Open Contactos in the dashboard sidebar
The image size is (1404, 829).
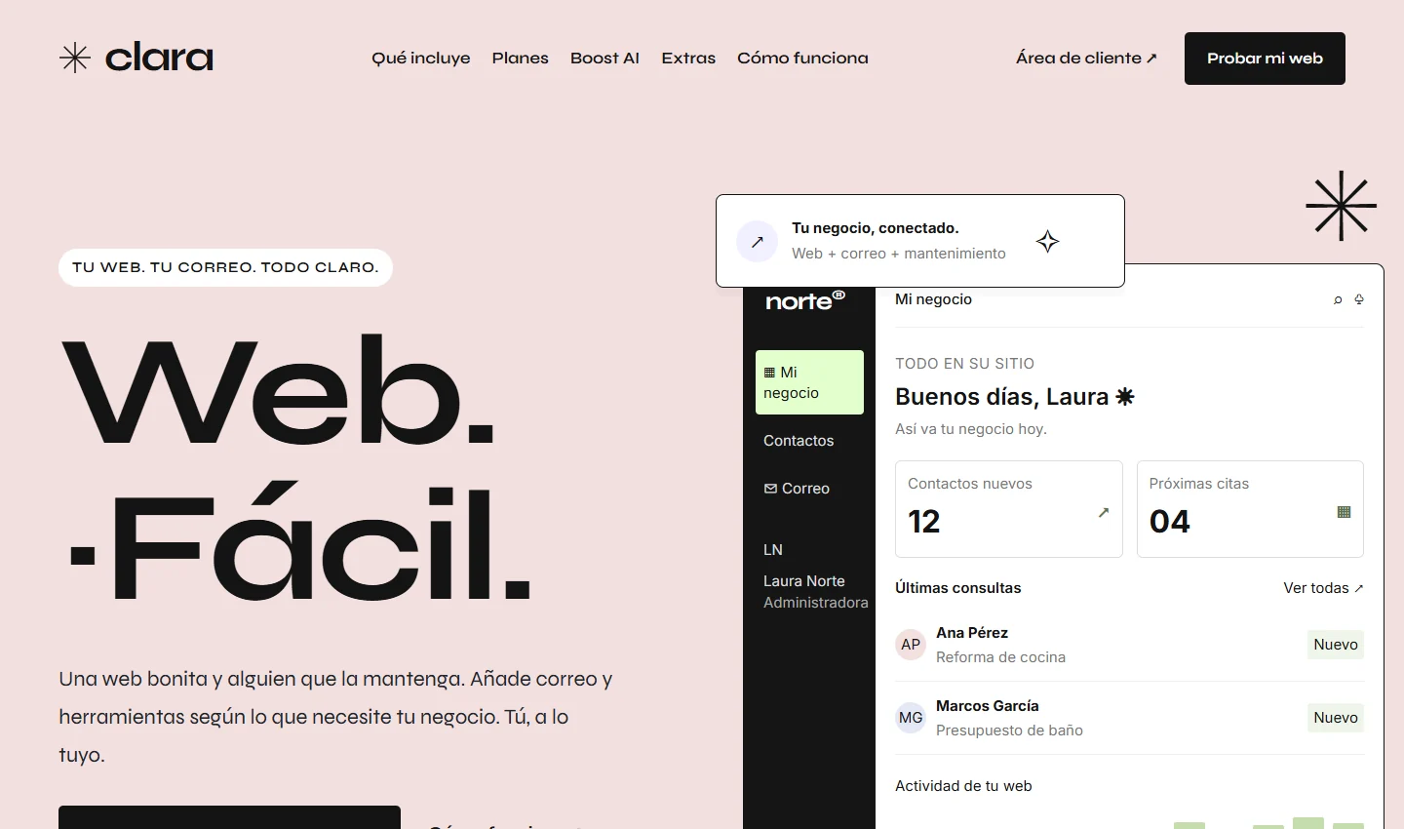coord(799,441)
